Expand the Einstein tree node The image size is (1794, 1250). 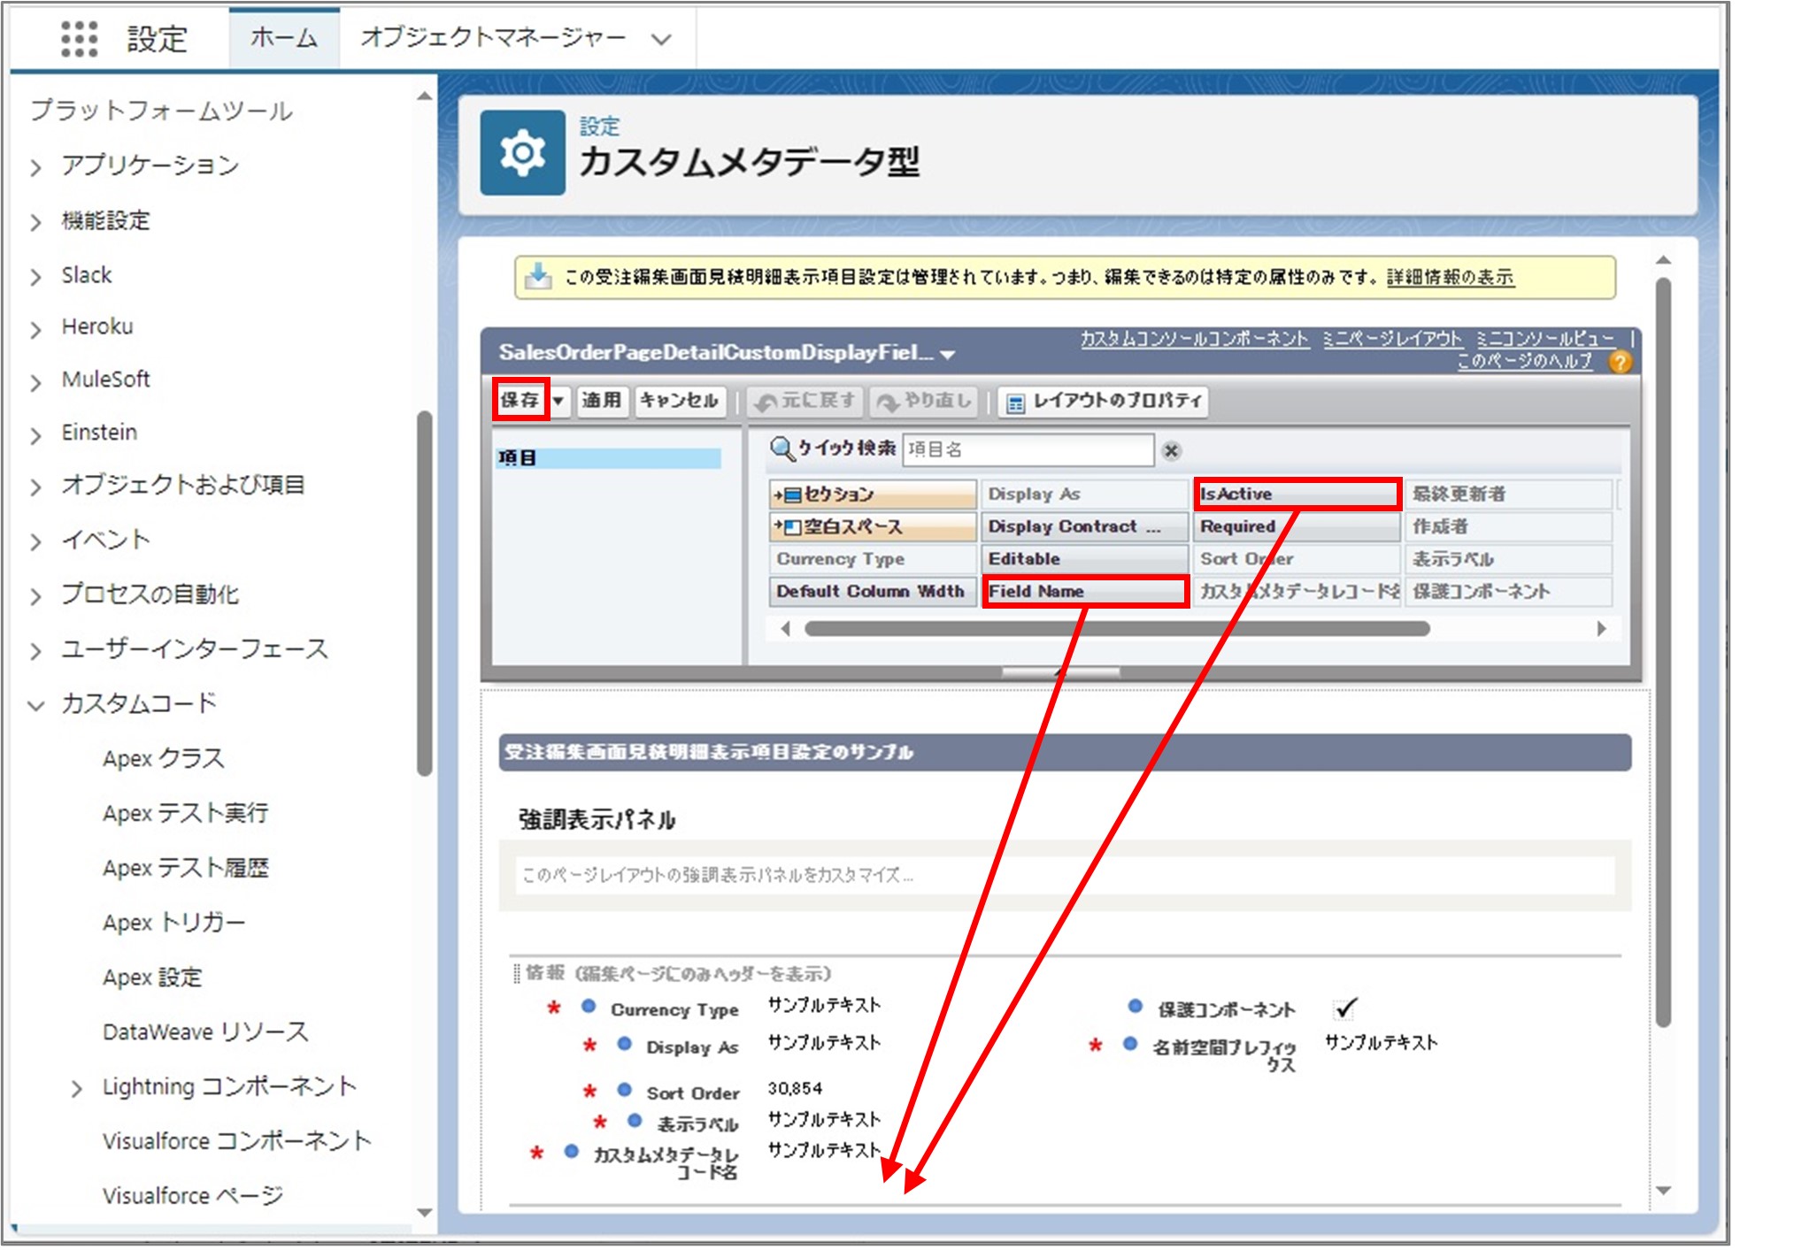pyautogui.click(x=35, y=434)
